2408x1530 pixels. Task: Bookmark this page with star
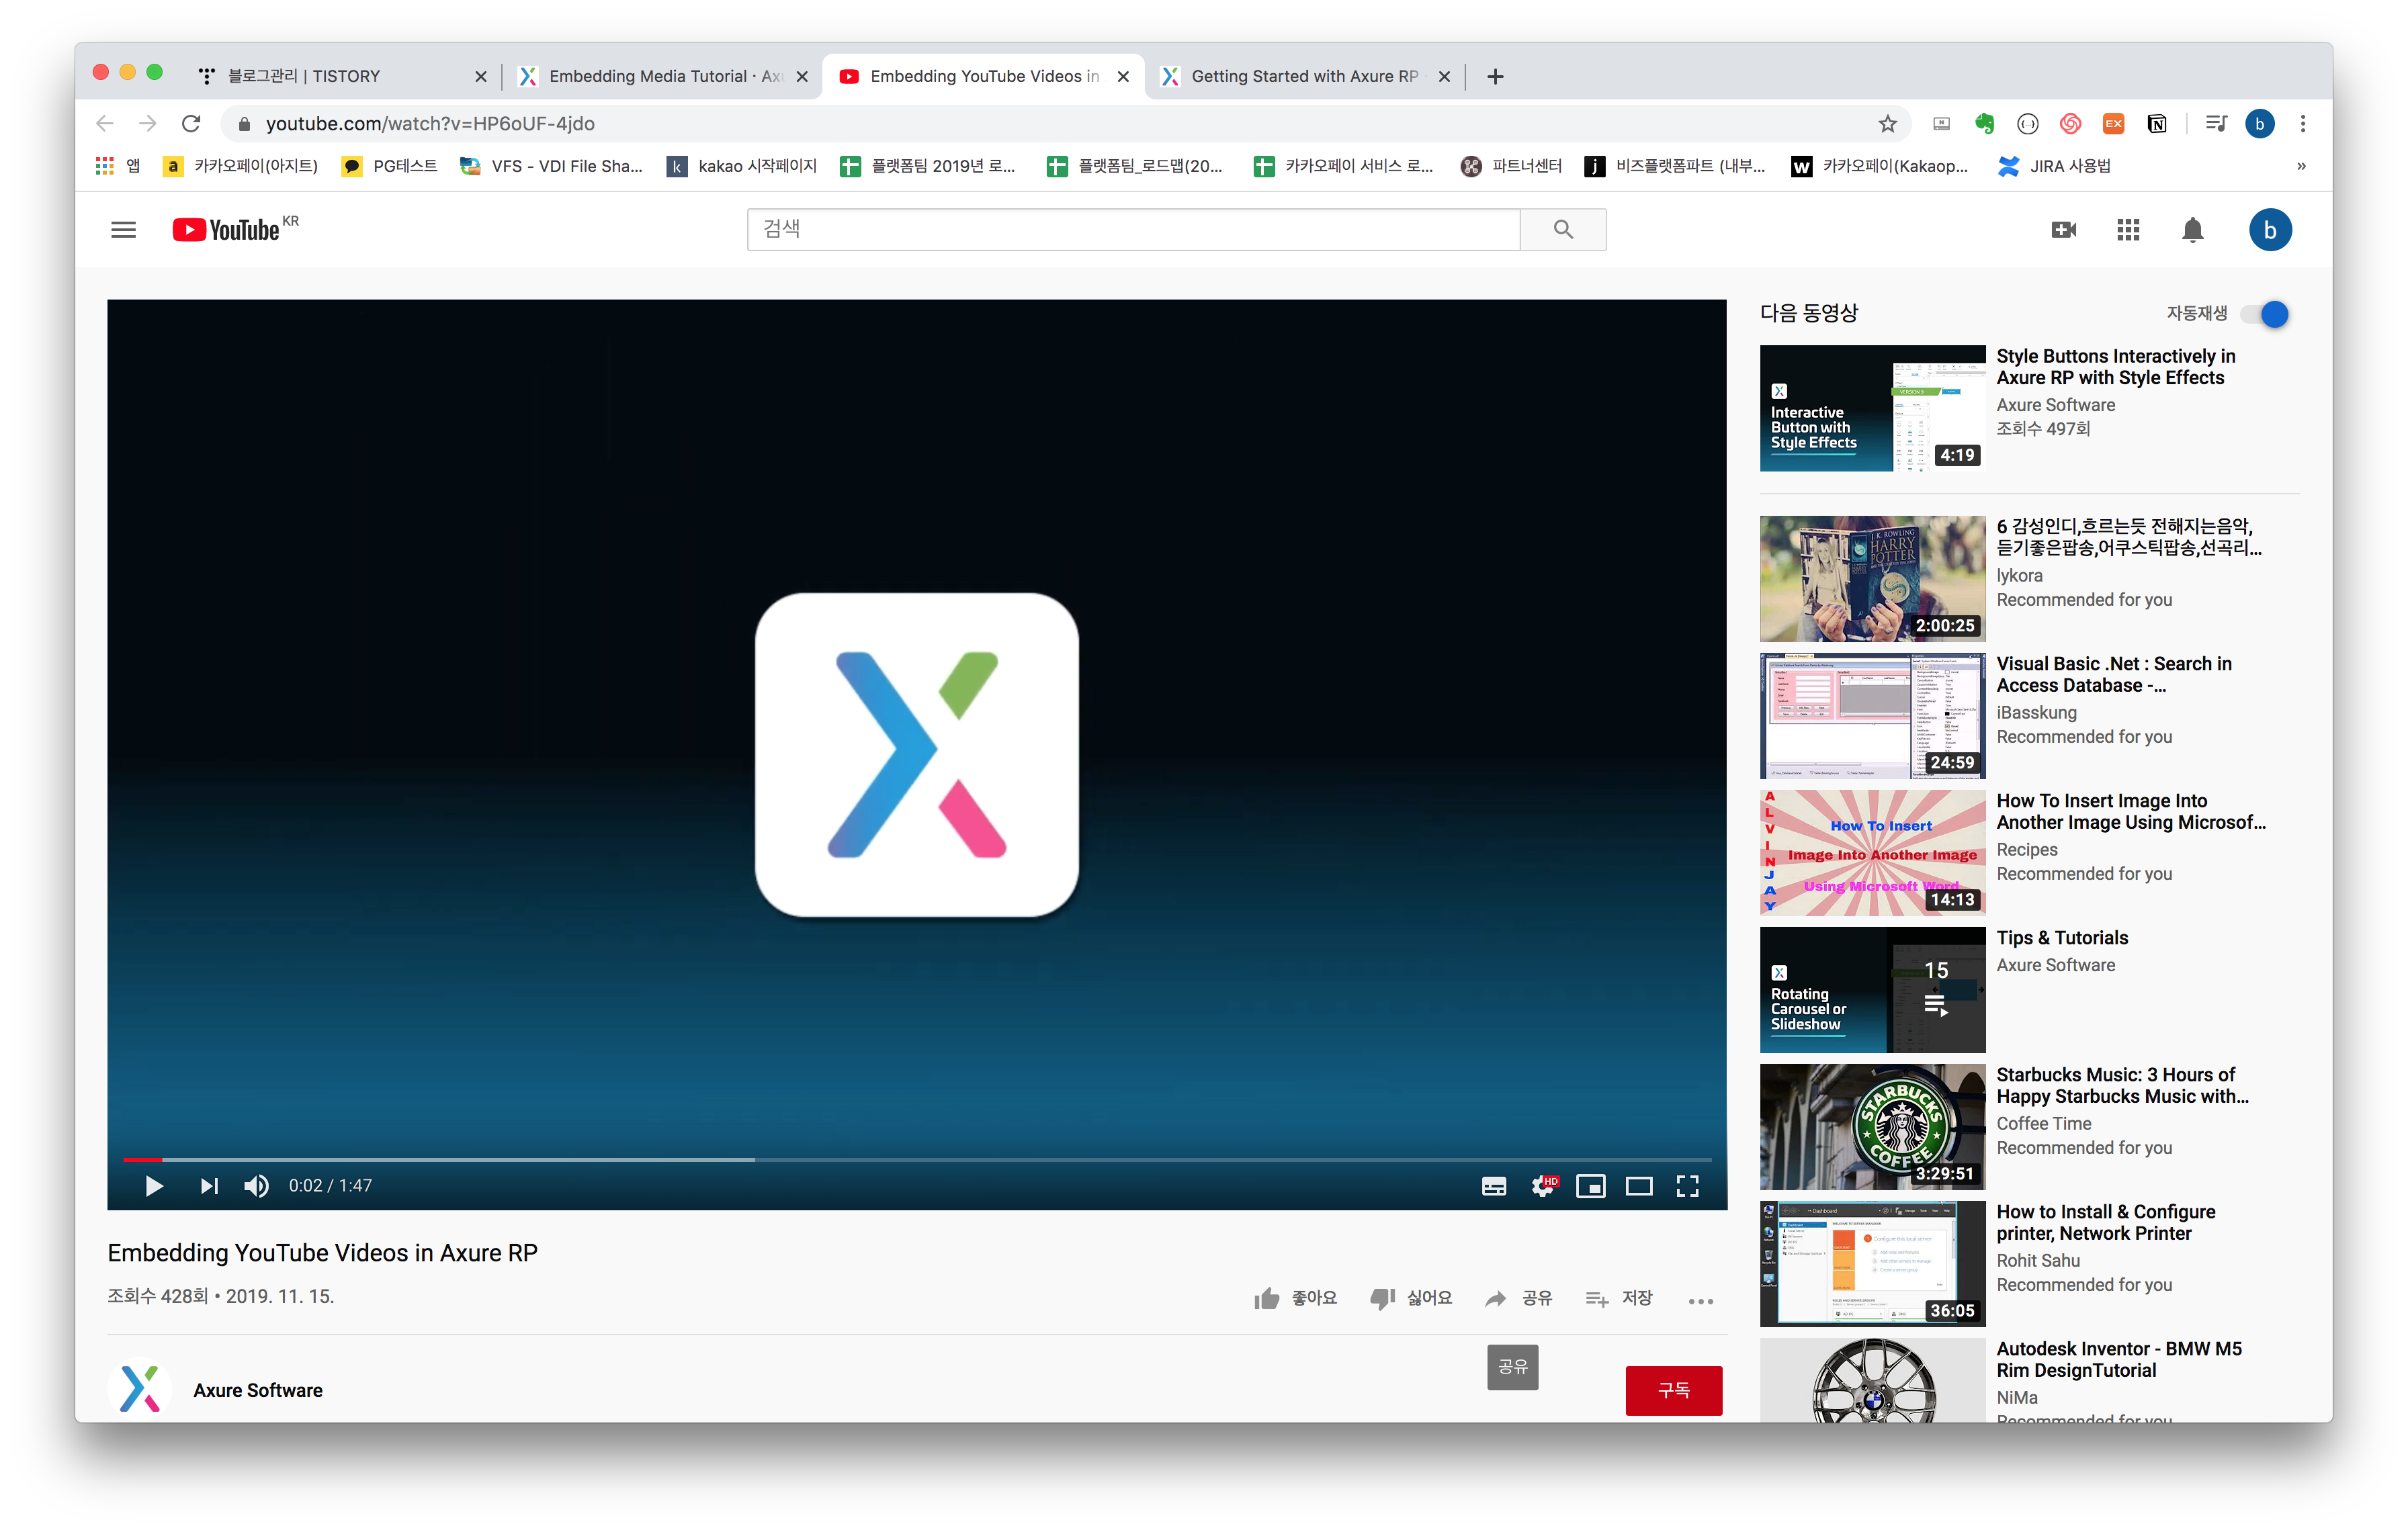point(1887,124)
